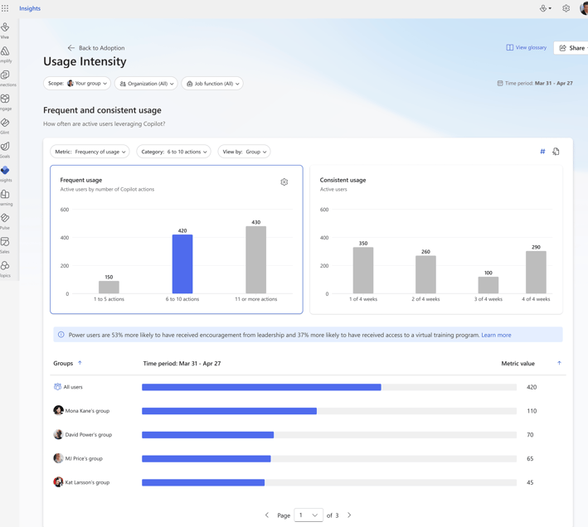The width and height of the screenshot is (588, 527).
Task: Click metric value 110
Action: point(532,411)
